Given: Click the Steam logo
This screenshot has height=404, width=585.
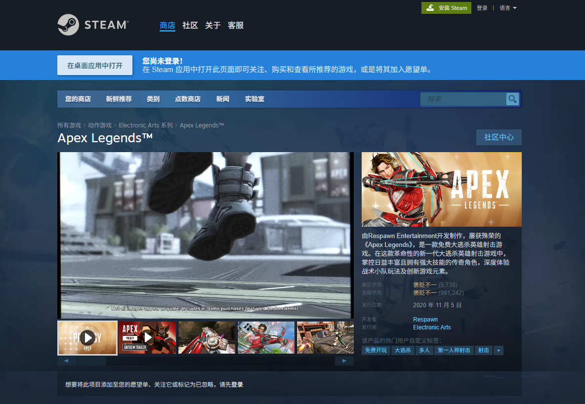Looking at the screenshot, I should (x=93, y=25).
